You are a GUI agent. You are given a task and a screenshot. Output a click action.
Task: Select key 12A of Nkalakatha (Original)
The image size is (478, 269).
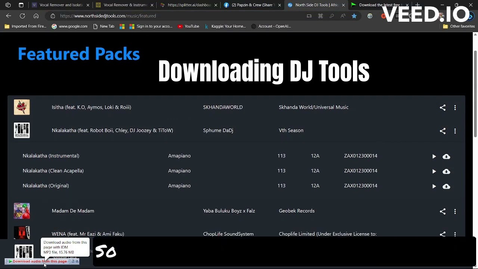tap(315, 186)
